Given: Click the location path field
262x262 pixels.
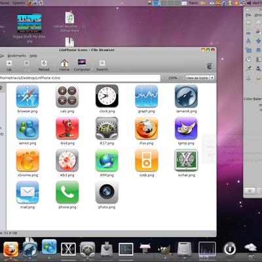Looking at the screenshot, I should (80, 78).
